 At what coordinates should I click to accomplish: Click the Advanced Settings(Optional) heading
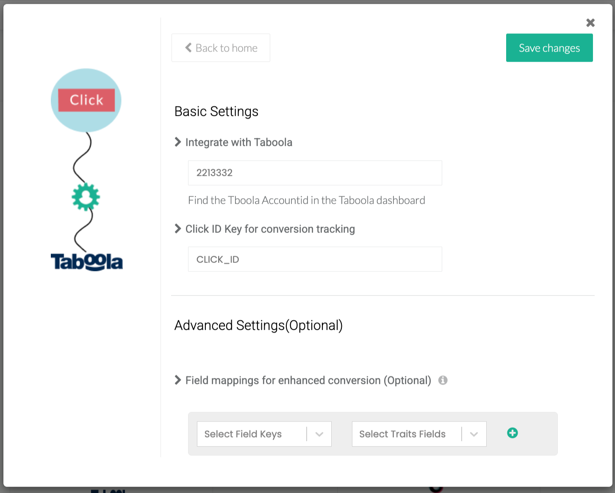click(x=258, y=325)
